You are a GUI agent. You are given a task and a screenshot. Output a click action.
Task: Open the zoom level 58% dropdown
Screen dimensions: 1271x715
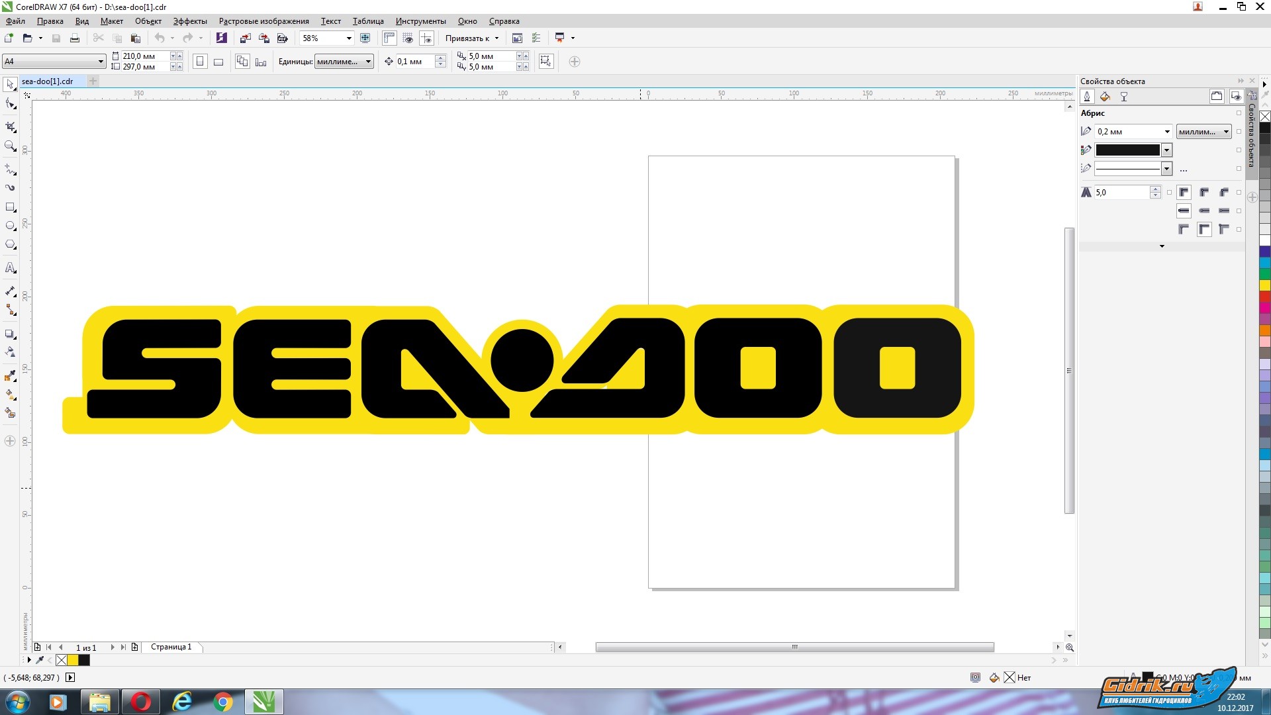click(x=349, y=38)
